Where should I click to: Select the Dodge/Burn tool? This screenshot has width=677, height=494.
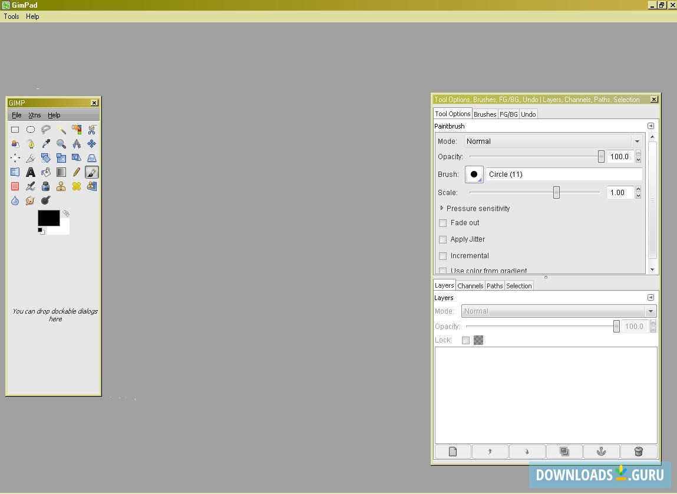[46, 201]
